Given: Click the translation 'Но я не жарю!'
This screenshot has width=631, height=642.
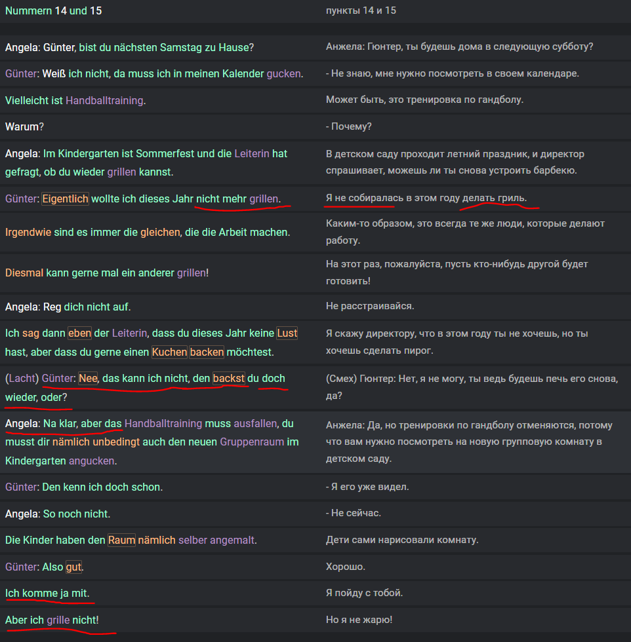Looking at the screenshot, I should [x=359, y=619].
